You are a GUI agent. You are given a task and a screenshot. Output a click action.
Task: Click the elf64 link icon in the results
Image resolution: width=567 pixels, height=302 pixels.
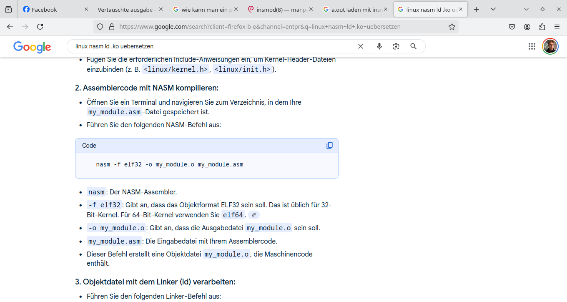click(x=254, y=214)
